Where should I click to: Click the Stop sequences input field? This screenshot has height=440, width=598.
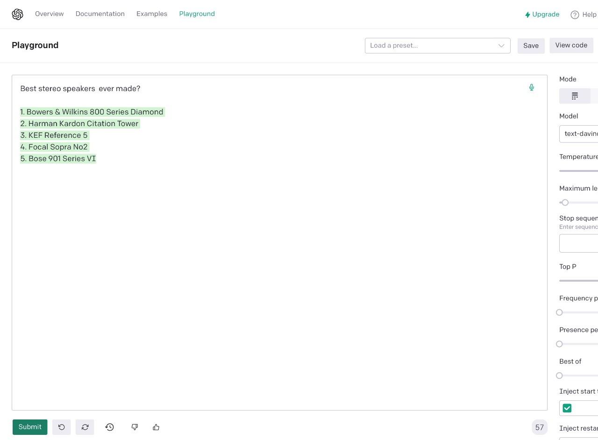click(x=578, y=243)
